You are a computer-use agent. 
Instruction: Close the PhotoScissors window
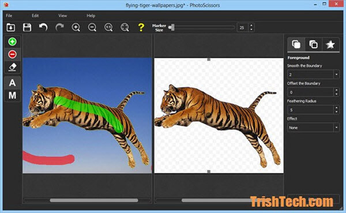[x=336, y=4]
